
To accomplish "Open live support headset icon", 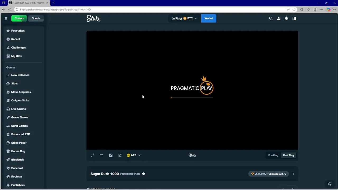I will point(330,184).
